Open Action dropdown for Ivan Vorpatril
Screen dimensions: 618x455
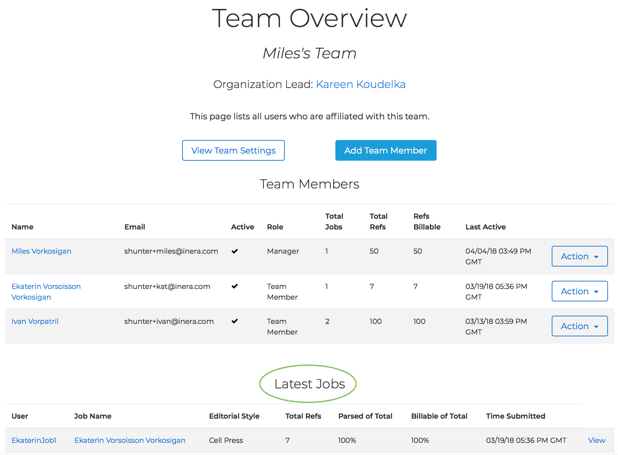(580, 326)
